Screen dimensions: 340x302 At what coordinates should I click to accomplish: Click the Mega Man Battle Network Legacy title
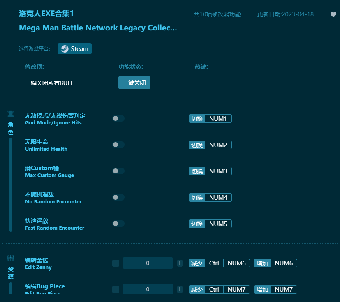pyautogui.click(x=98, y=28)
